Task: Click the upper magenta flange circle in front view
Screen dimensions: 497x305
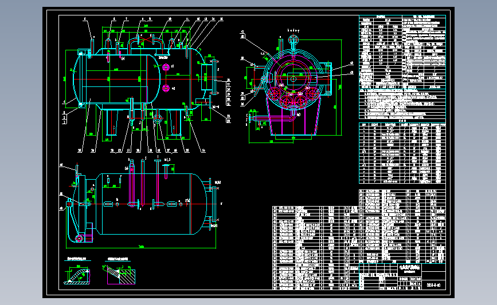Action: click(166, 67)
